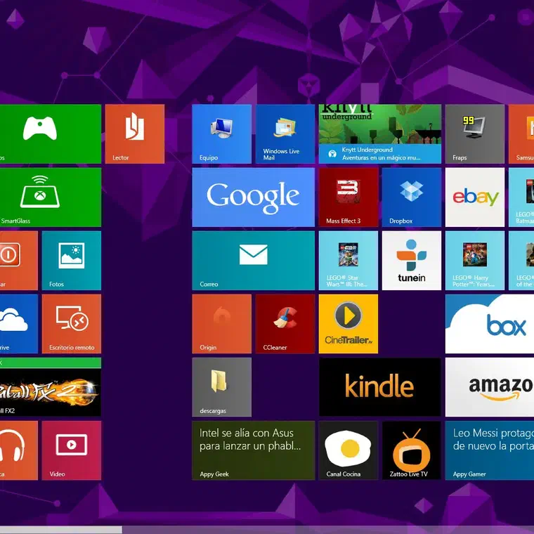Open the OneDrive cloud tile
Screen dimensions: 534x534
[19, 324]
